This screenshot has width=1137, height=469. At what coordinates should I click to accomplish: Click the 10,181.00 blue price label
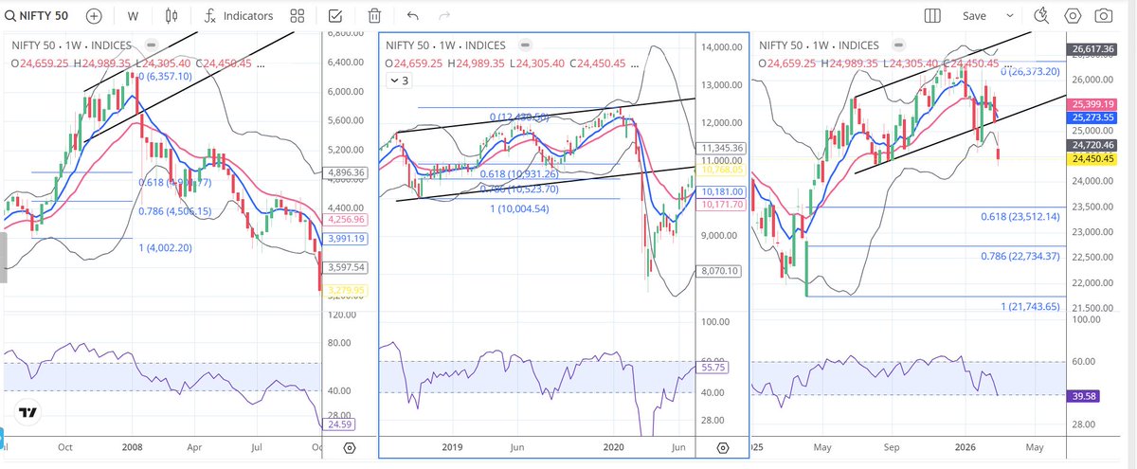[x=720, y=190]
